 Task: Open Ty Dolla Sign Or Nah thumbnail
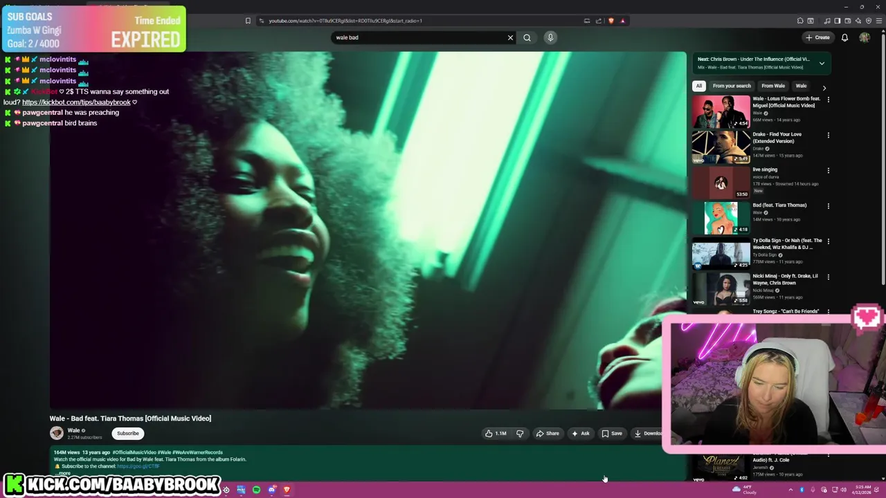coord(721,253)
